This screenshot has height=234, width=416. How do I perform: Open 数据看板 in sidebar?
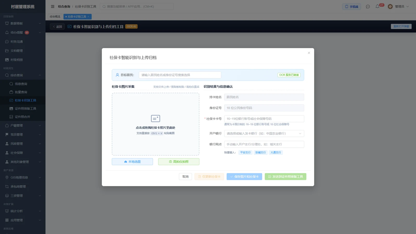(23, 23)
